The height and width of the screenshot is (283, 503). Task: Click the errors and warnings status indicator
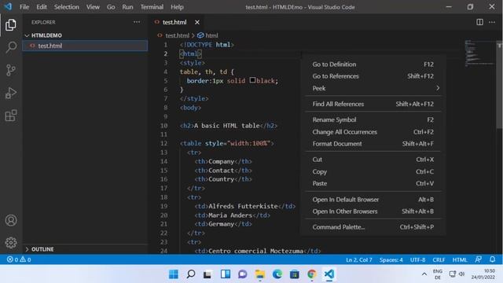(x=19, y=259)
